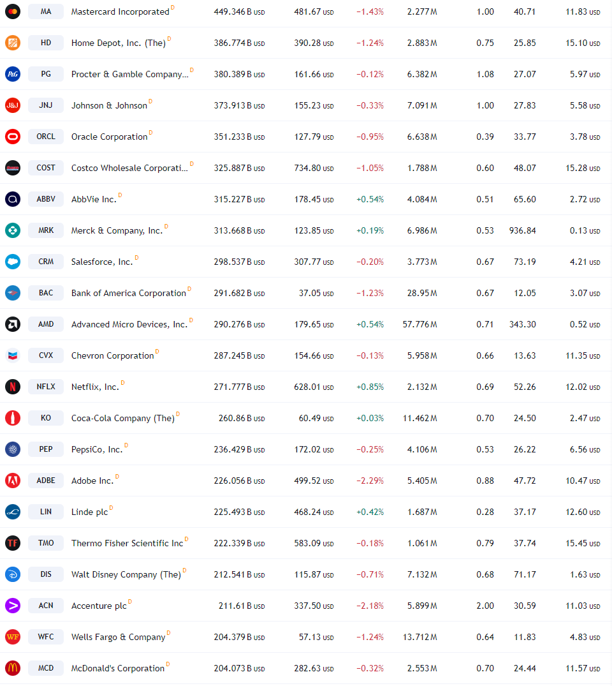612x686 pixels.
Task: Select Accenture relative volume 2.00
Action: 485,606
